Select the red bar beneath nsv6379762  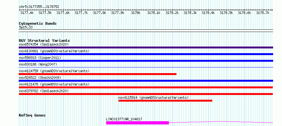click(146, 94)
